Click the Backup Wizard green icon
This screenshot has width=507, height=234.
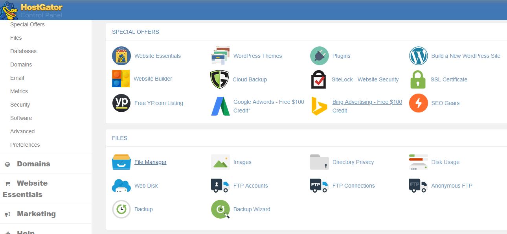pos(220,209)
